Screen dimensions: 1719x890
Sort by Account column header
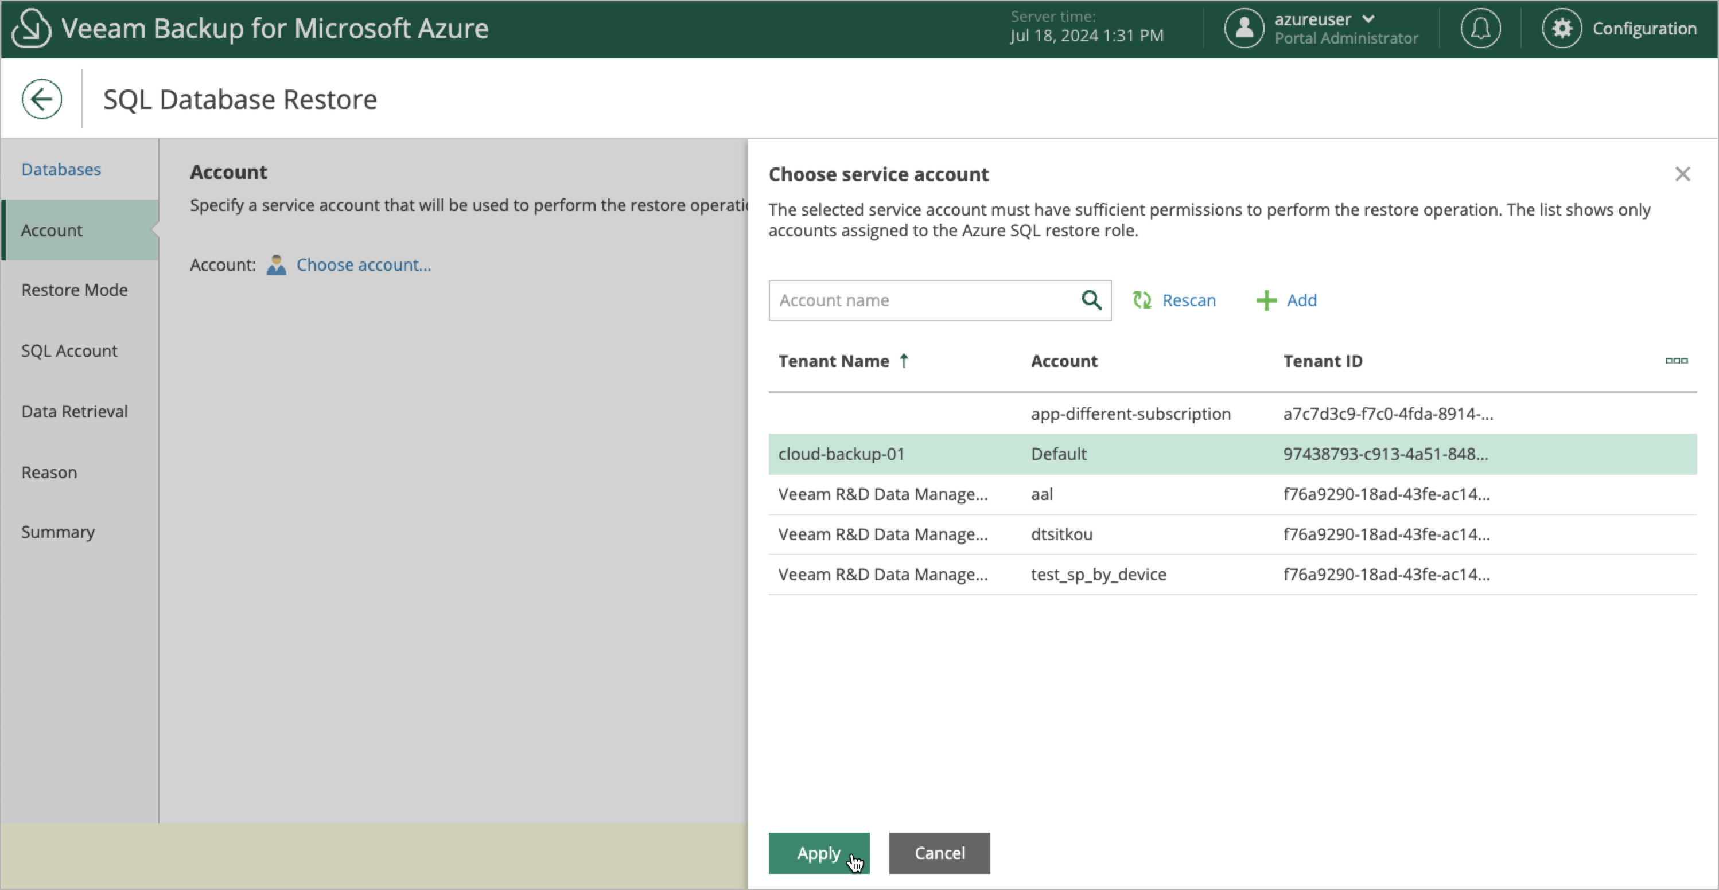coord(1064,361)
